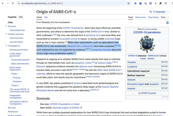The width and height of the screenshot is (173, 116).
Task: Open the raccoon dogs link
Action: click(105, 63)
